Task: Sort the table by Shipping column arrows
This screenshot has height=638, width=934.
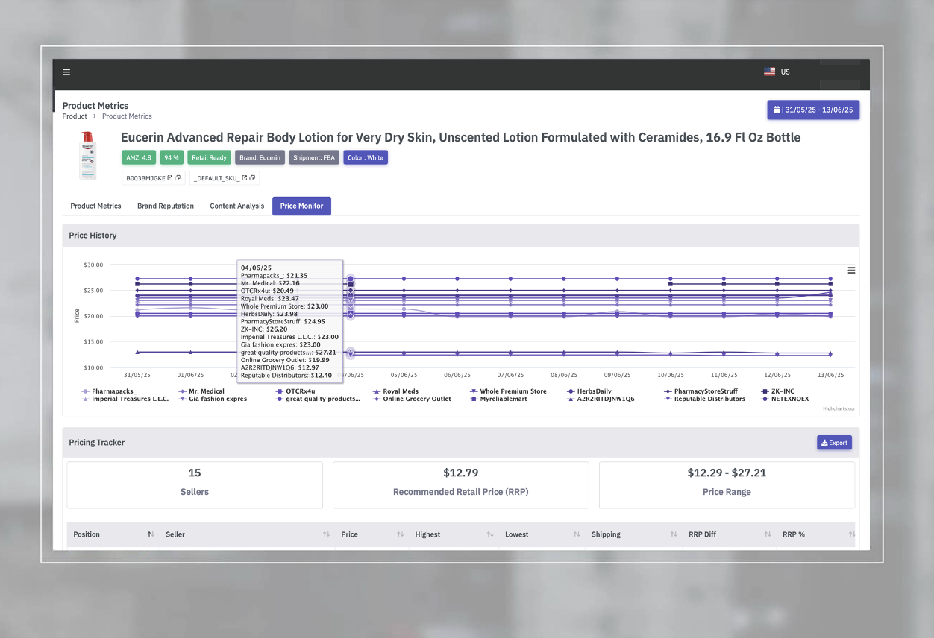Action: [x=674, y=534]
